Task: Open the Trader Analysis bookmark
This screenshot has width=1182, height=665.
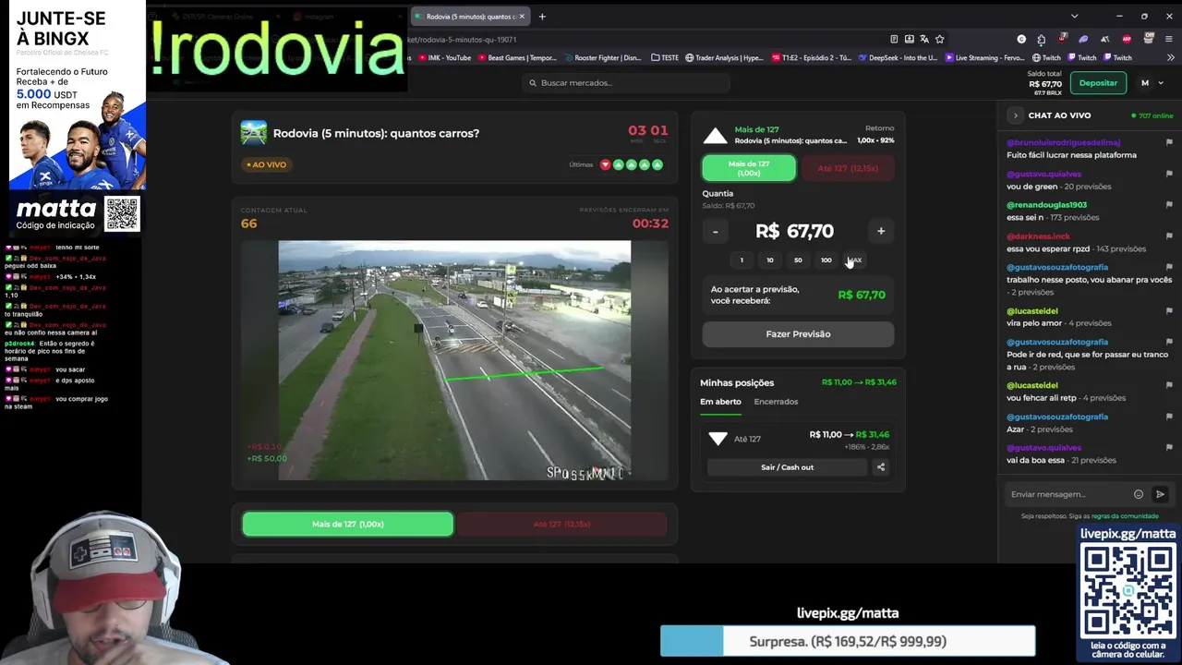Action: 724,57
